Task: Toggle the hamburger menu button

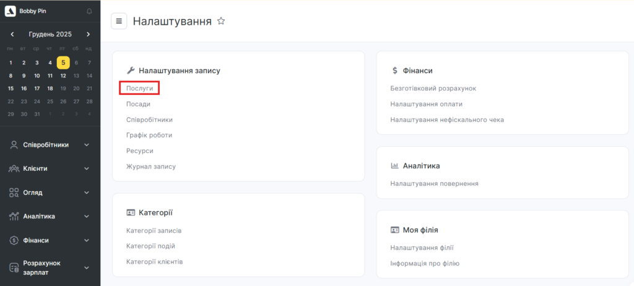Action: click(119, 21)
